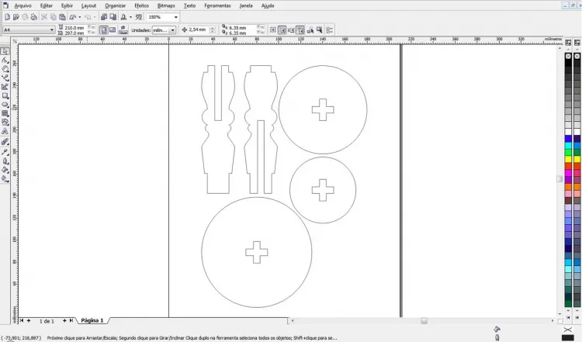
Task: Open the Janela menu
Action: point(246,5)
